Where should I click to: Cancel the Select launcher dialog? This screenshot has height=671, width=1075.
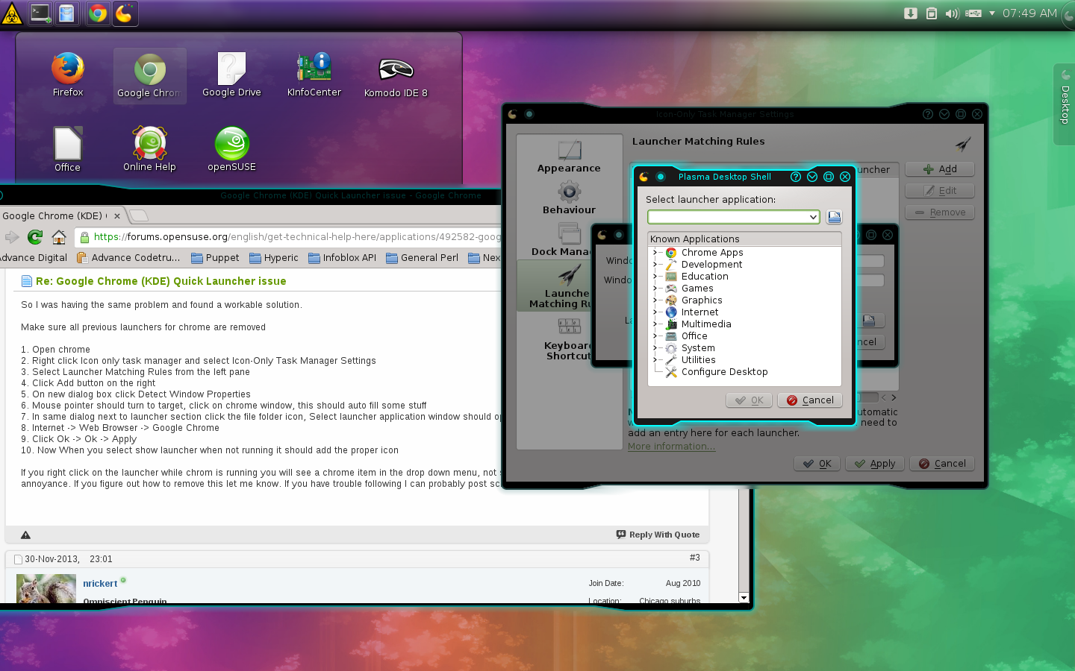[x=810, y=400]
